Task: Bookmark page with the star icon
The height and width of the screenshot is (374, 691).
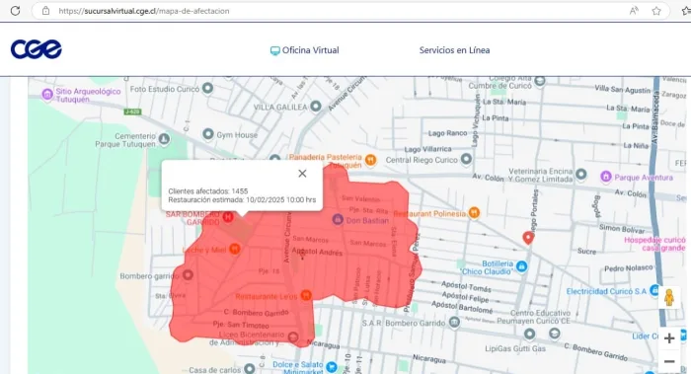Action: coord(656,11)
